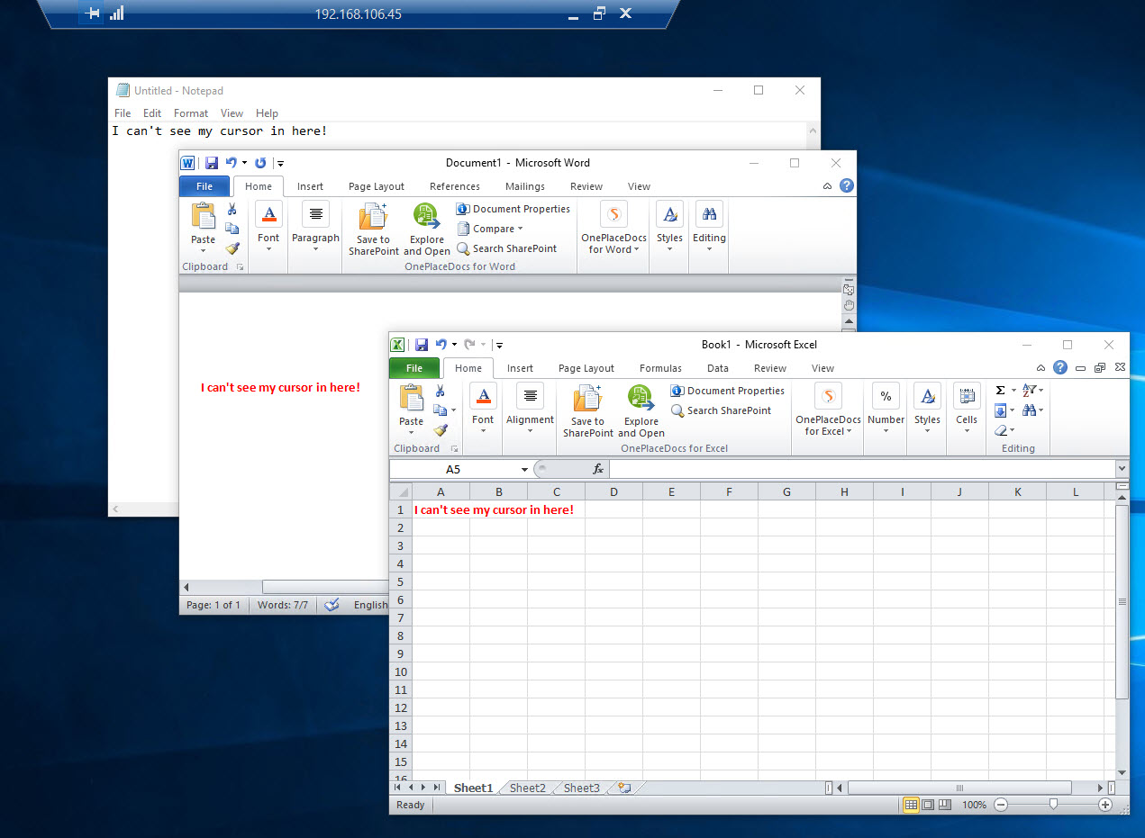This screenshot has width=1145, height=838.
Task: Open the Sort & Filter icon in Excel
Action: 1029,390
